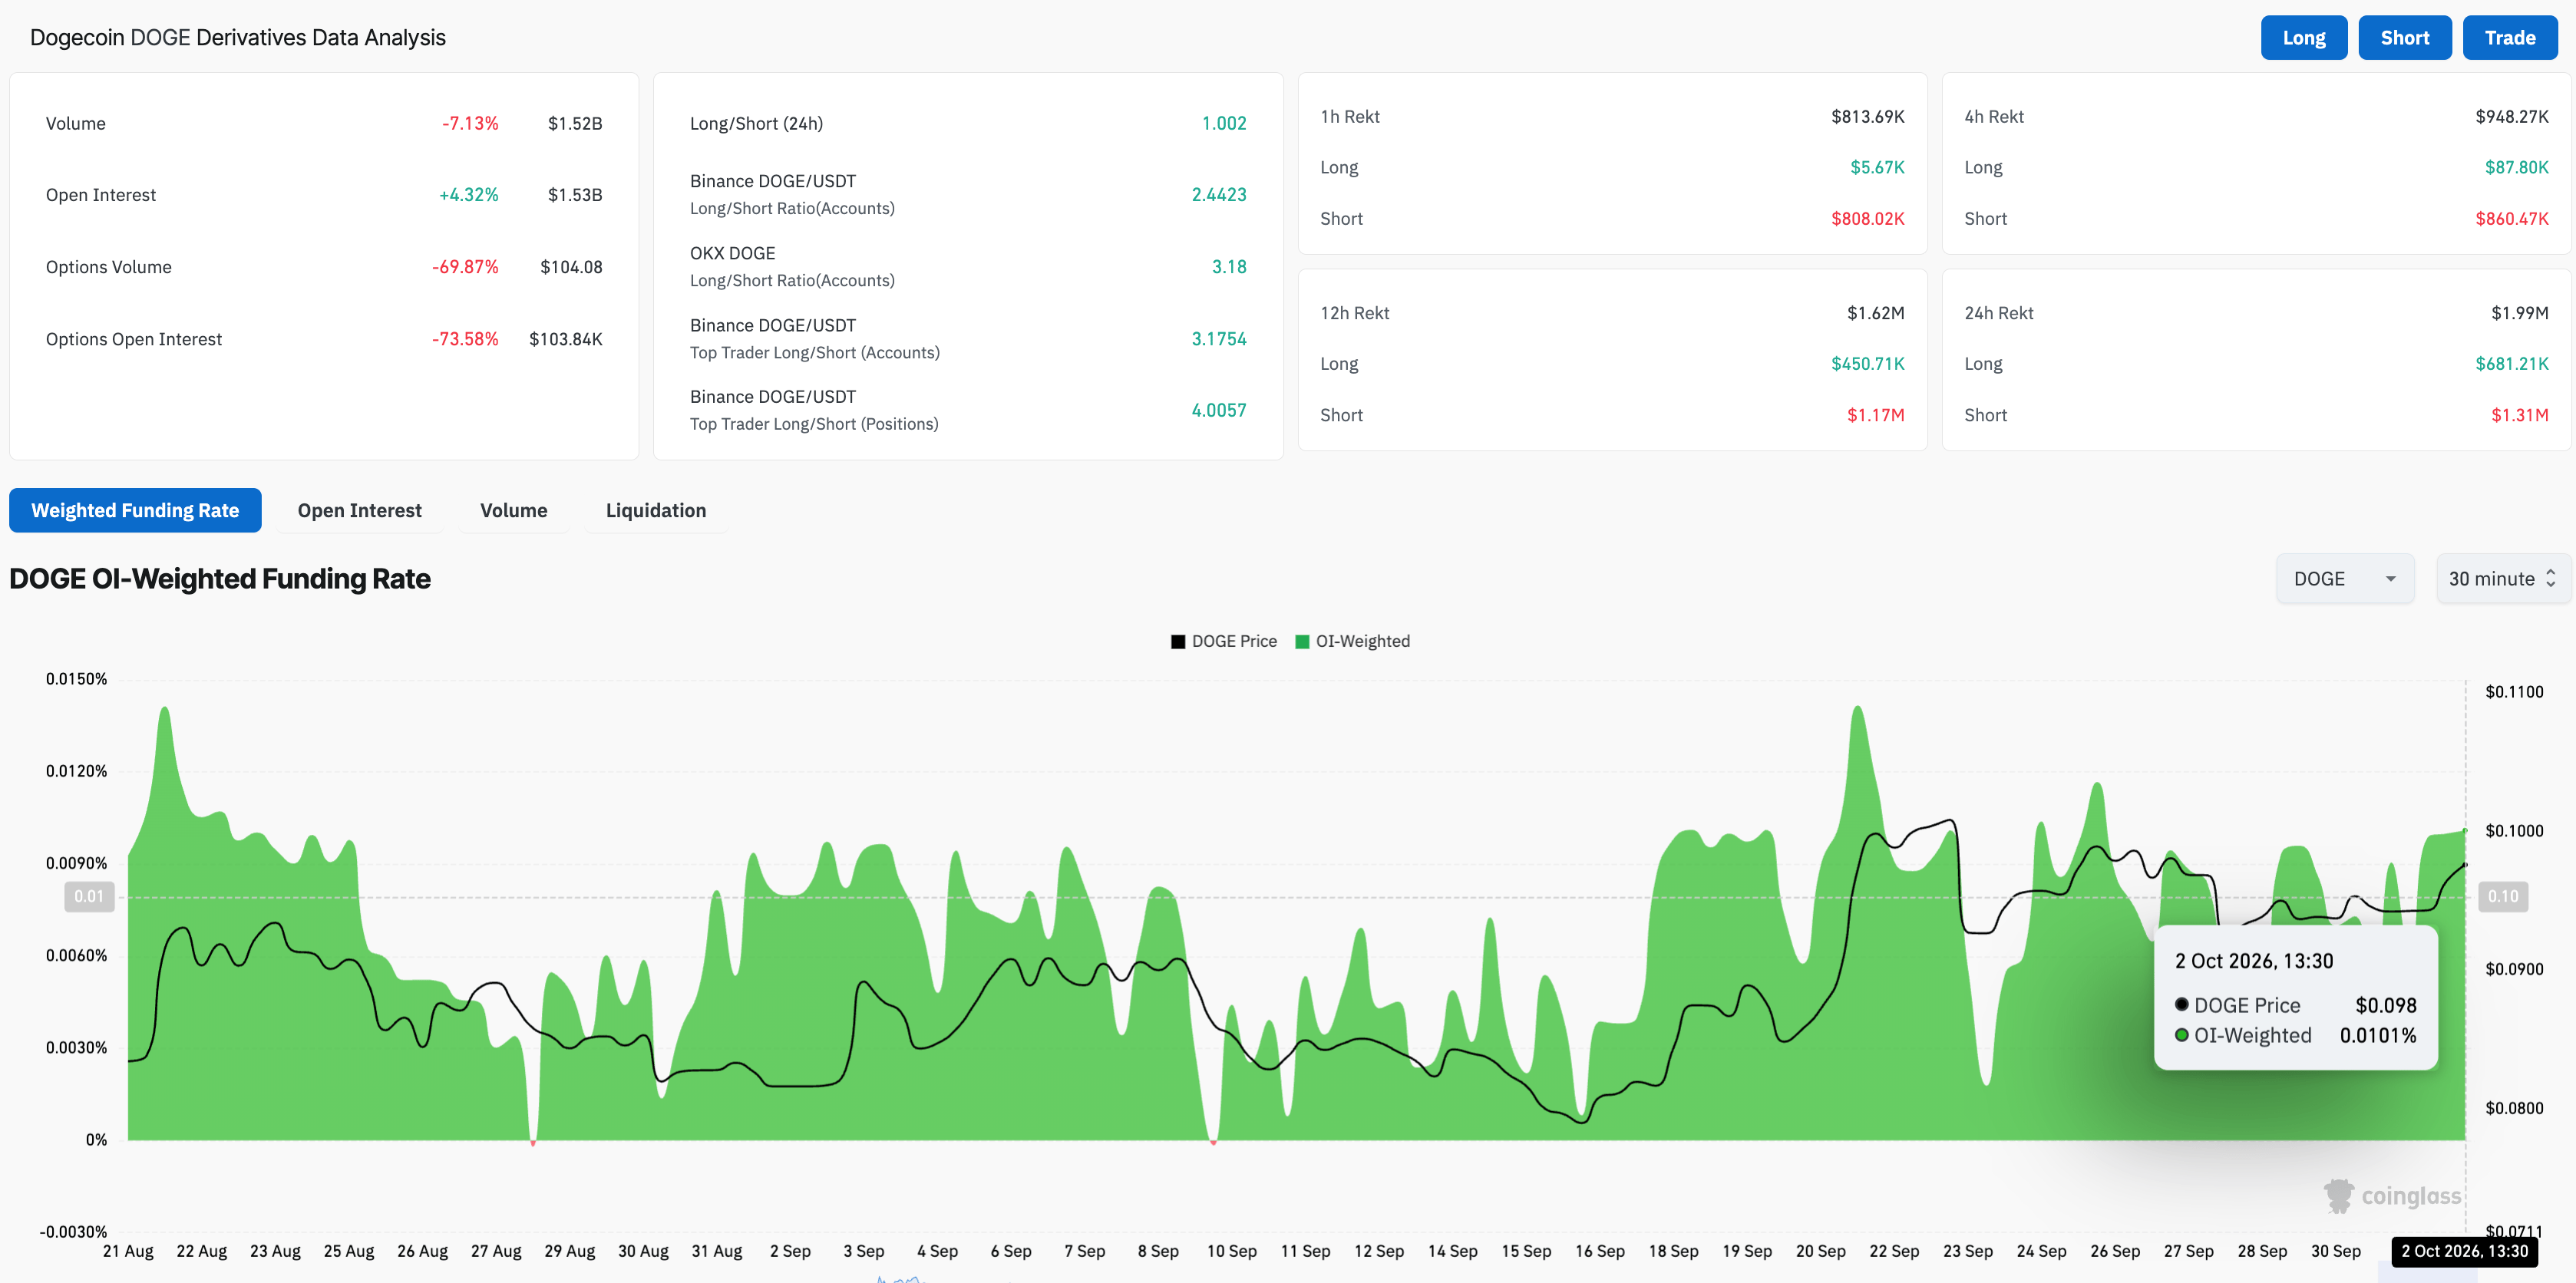2576x1283 pixels.
Task: Switch to the Open Interest tab
Action: pos(359,510)
